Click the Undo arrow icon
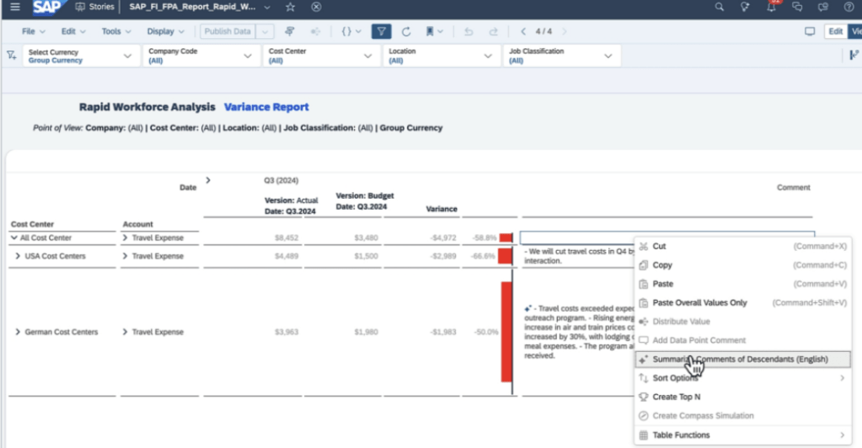862x448 pixels. coord(468,31)
